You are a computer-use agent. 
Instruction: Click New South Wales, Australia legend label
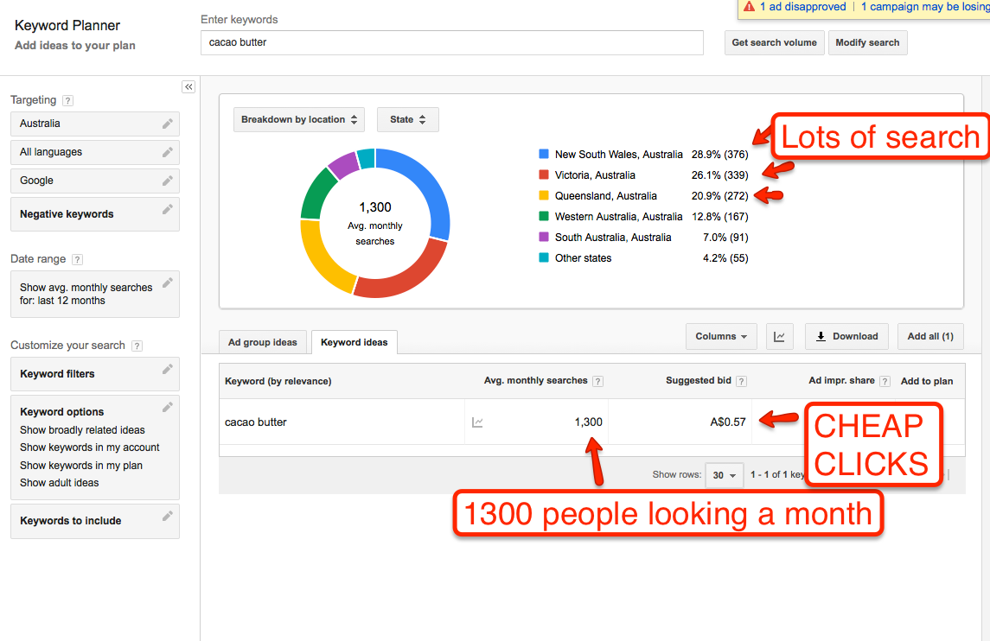(619, 155)
